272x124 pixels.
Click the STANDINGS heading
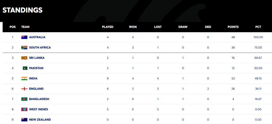click(22, 10)
